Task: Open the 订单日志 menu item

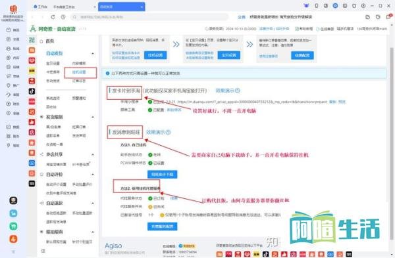Action: 79,81
